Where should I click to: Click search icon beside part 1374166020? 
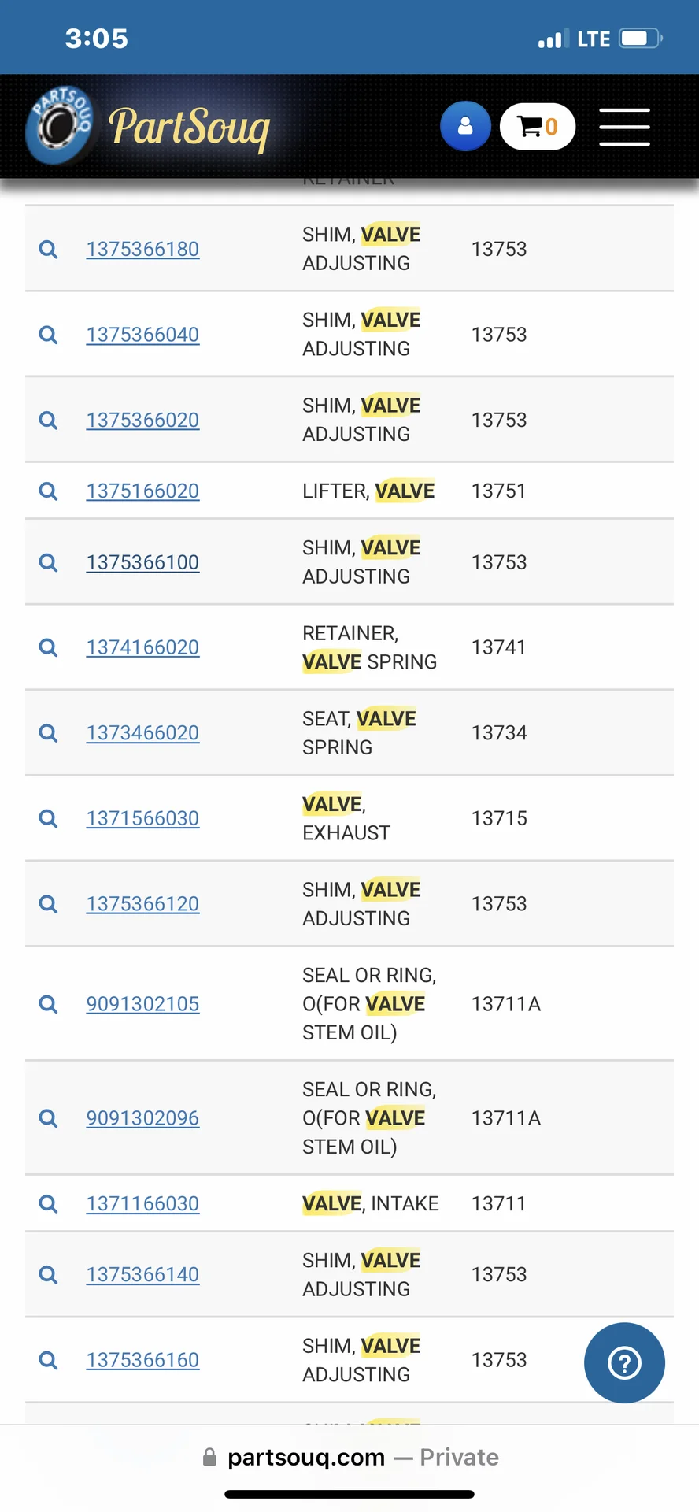(x=48, y=647)
